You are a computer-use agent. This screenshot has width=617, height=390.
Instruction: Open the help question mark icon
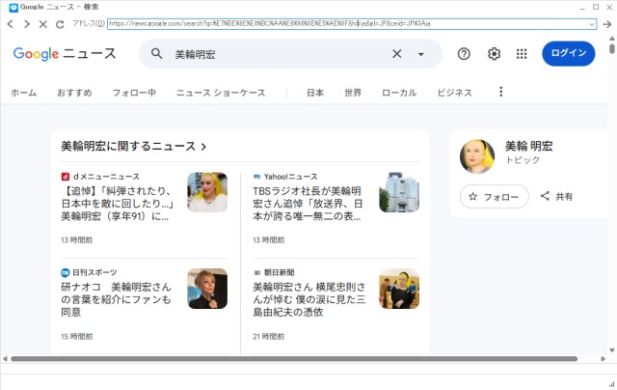(x=464, y=53)
